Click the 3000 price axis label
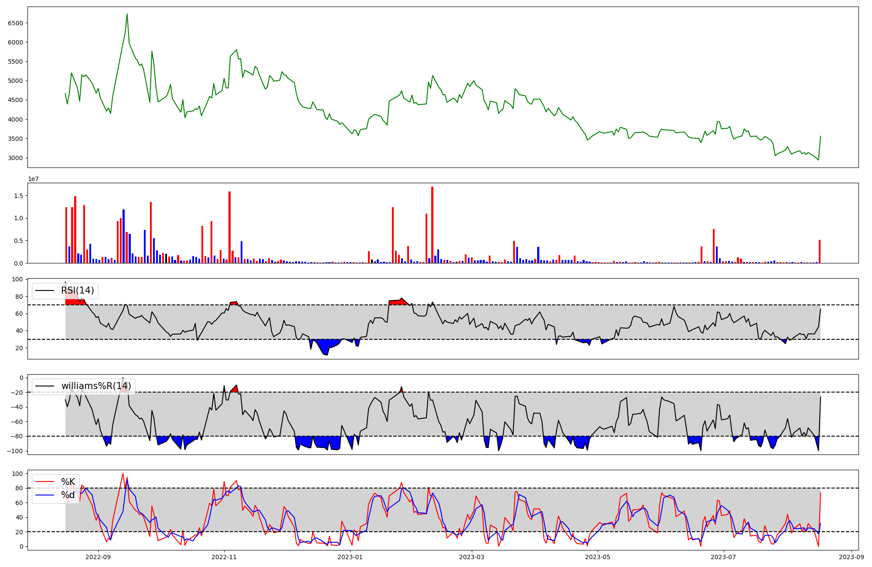 coord(16,158)
